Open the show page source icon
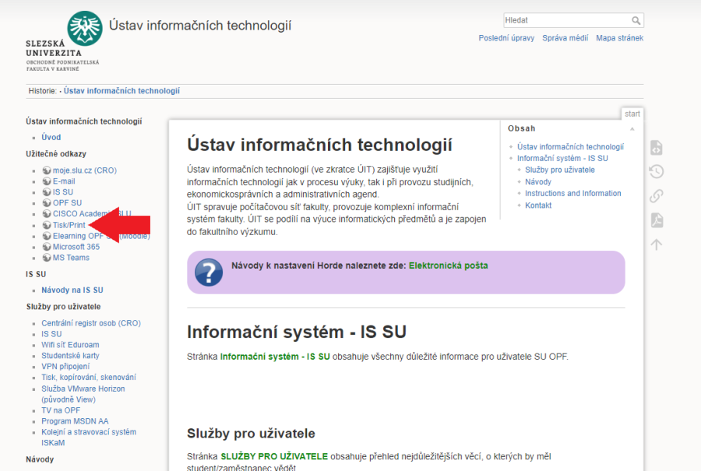This screenshot has height=471, width=701. (x=657, y=147)
